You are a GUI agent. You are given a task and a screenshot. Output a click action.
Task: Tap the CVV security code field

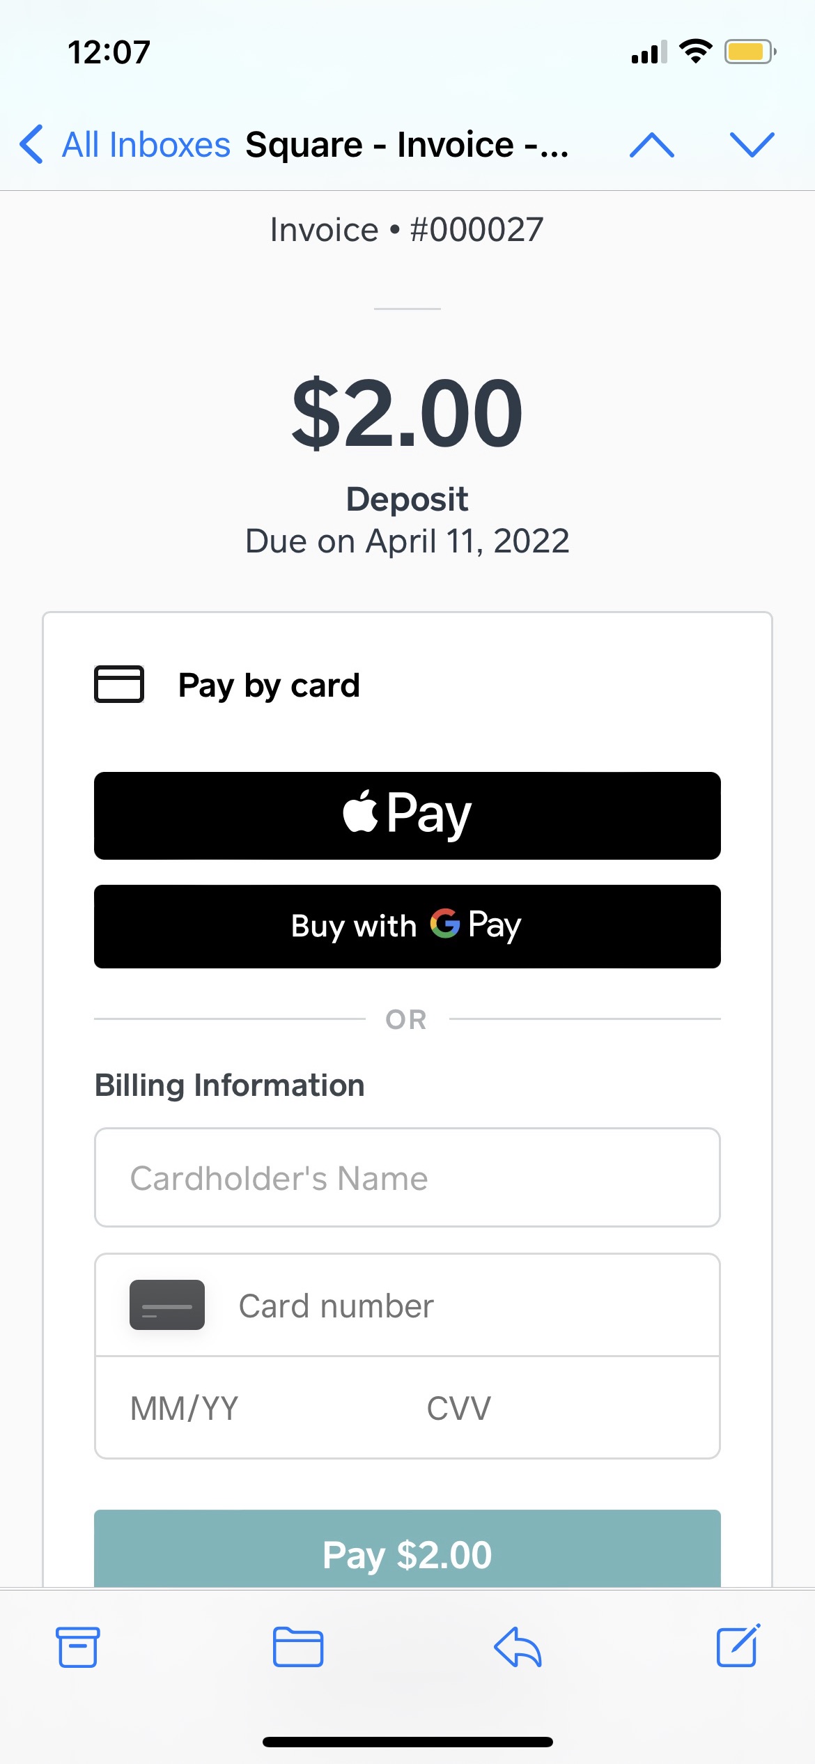click(557, 1408)
